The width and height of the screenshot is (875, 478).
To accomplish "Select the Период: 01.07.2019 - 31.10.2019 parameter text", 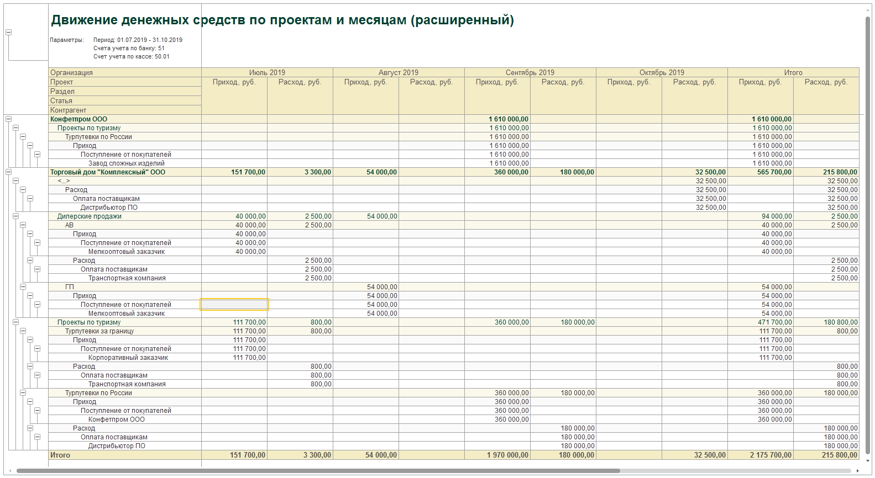I will tap(138, 40).
